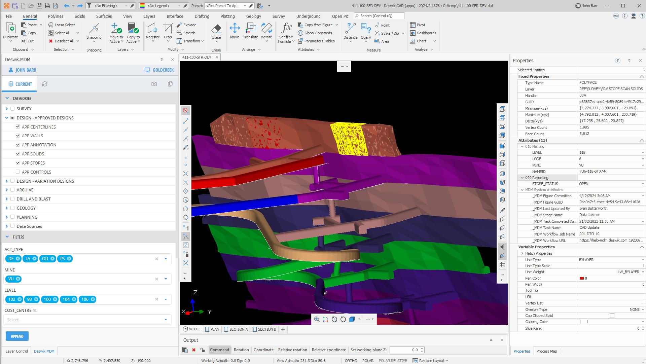646x364 pixels.
Task: Open the Underground ribbon tab
Action: (308, 16)
